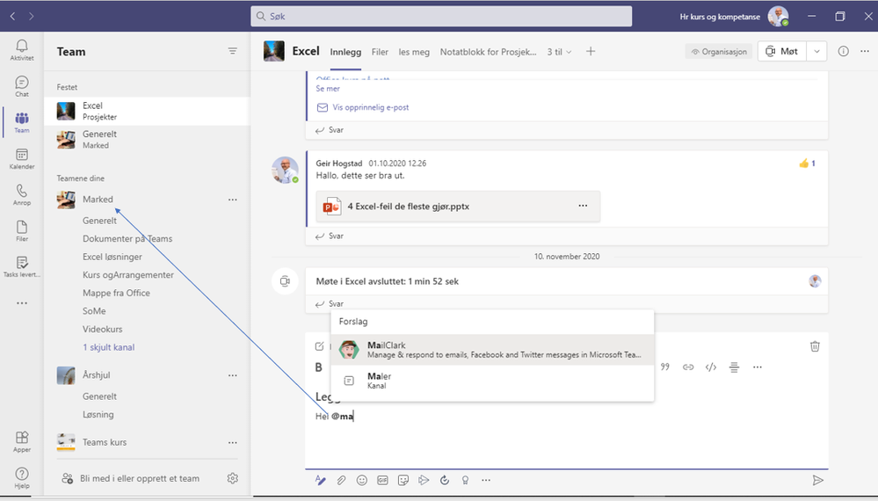
Task: Open Møt dropdown arrow
Action: [x=816, y=51]
